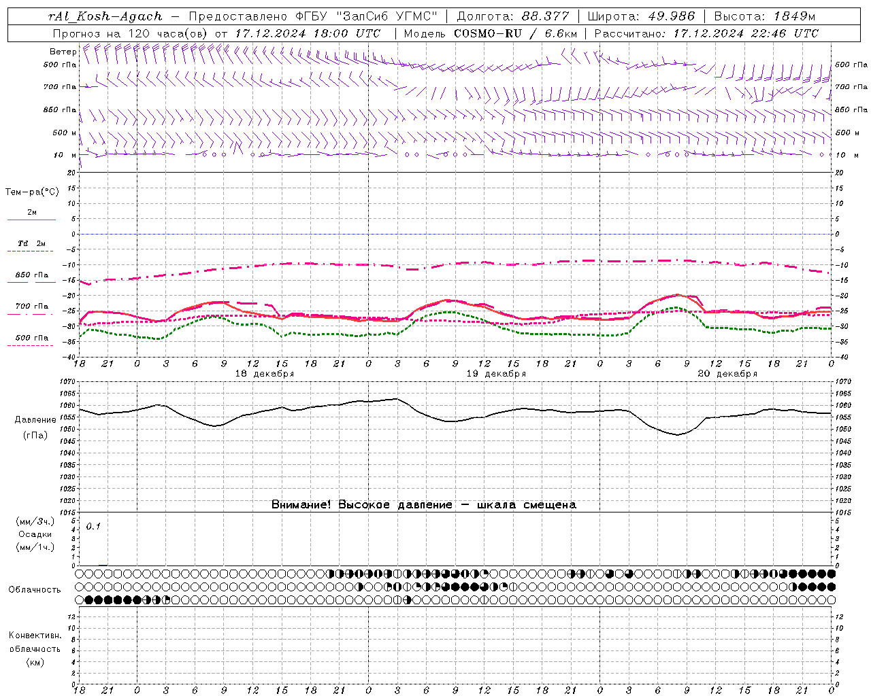Click the (гПа) unit label under Давление
Image resolution: width=871 pixels, height=696 pixels.
coord(35,436)
